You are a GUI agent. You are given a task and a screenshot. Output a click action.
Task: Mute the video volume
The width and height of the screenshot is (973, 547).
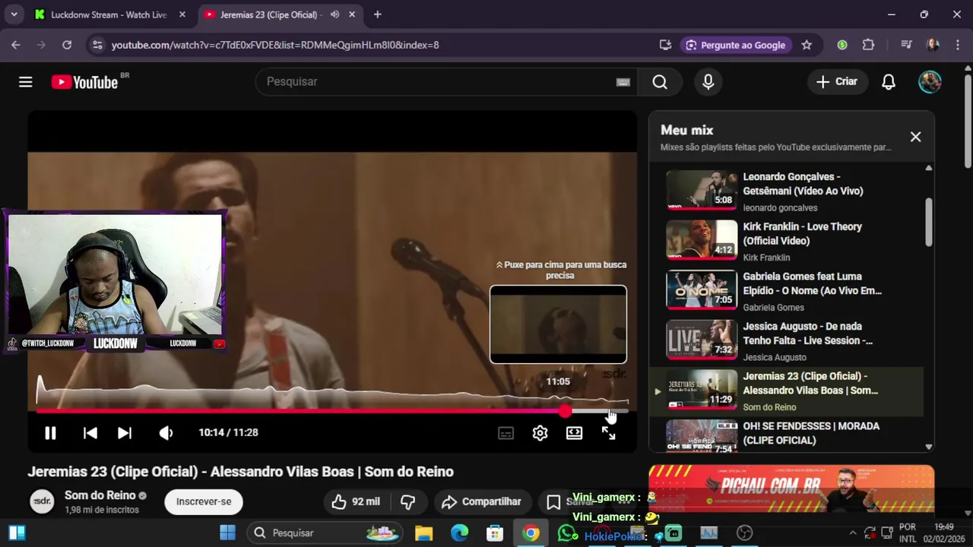166,432
